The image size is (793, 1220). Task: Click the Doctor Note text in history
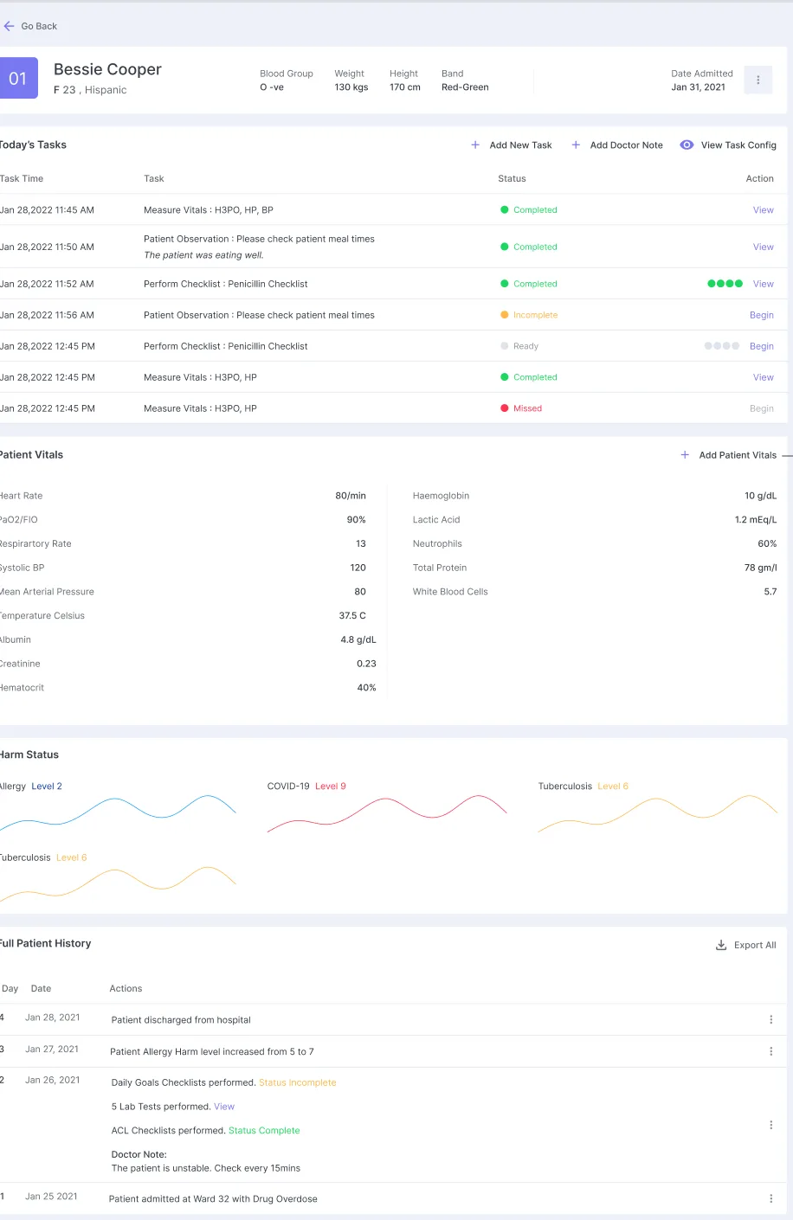206,1168
